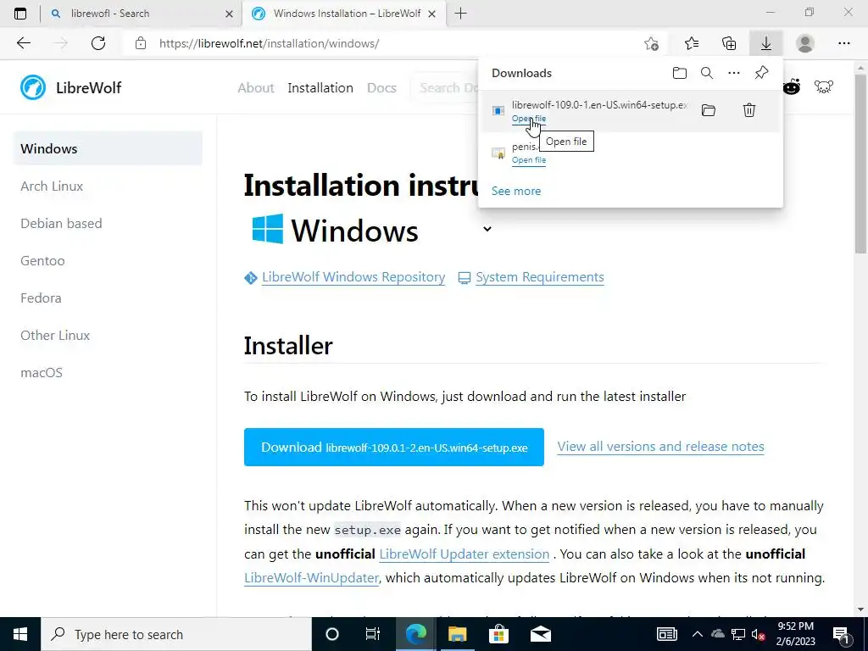This screenshot has width=868, height=651.
Task: Click the page vertical scrollbar thumb
Action: 860,163
